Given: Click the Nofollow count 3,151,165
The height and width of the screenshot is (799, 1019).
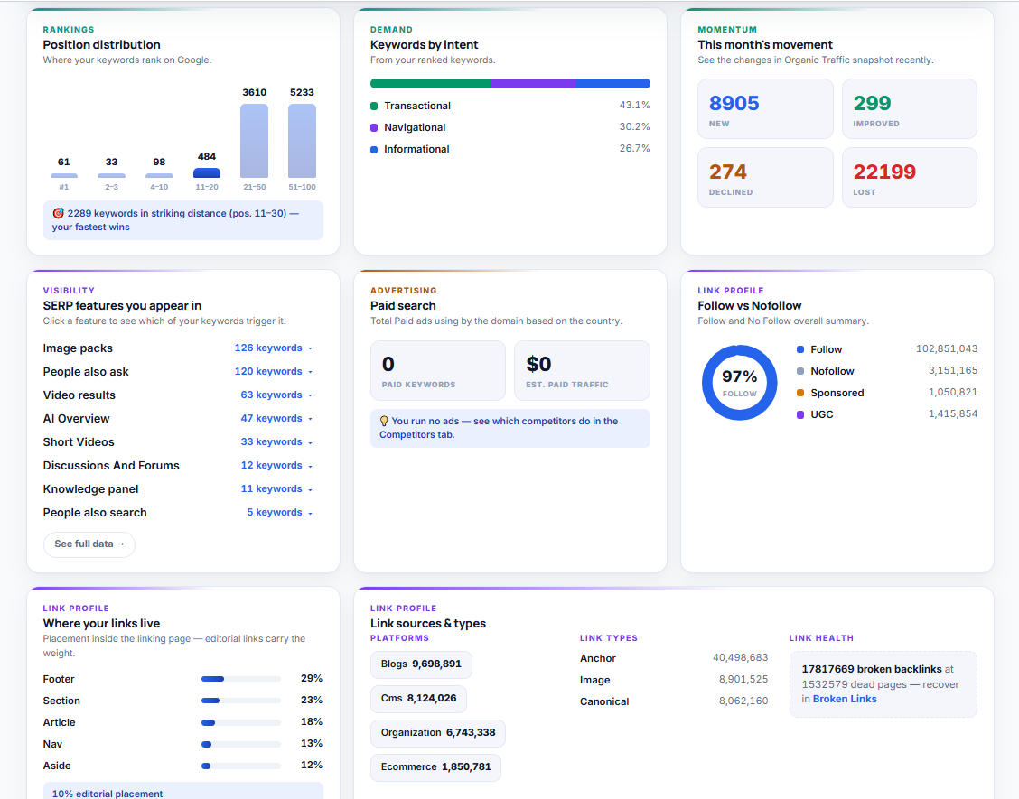Looking at the screenshot, I should click(x=953, y=370).
